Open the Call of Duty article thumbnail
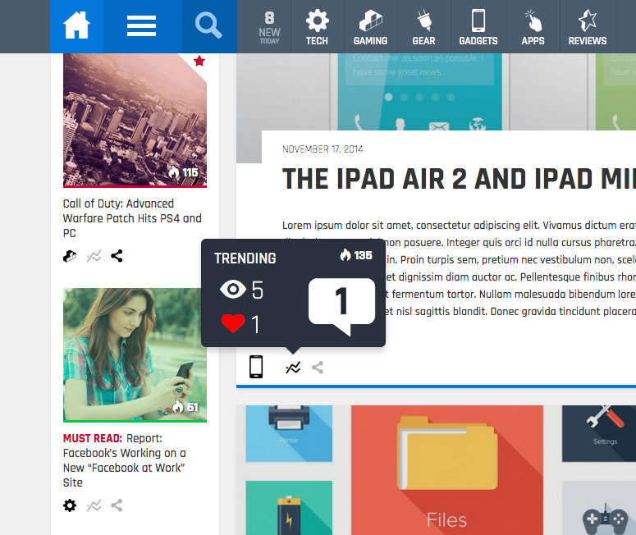Image resolution: width=636 pixels, height=535 pixels. [x=135, y=120]
